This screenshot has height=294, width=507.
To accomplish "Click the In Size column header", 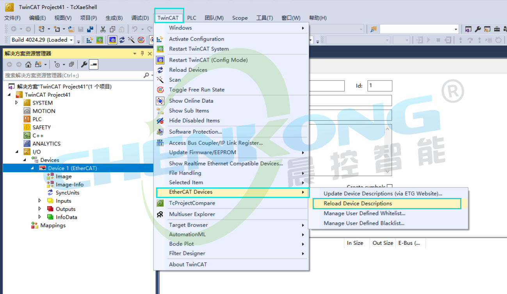I will pyautogui.click(x=355, y=243).
